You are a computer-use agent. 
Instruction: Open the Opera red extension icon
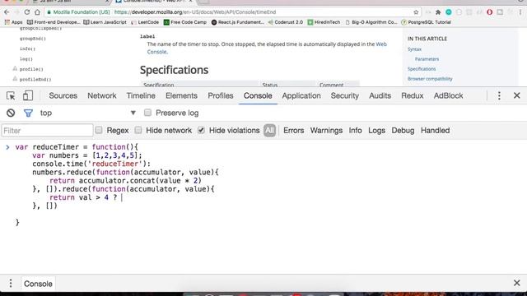tap(489, 12)
